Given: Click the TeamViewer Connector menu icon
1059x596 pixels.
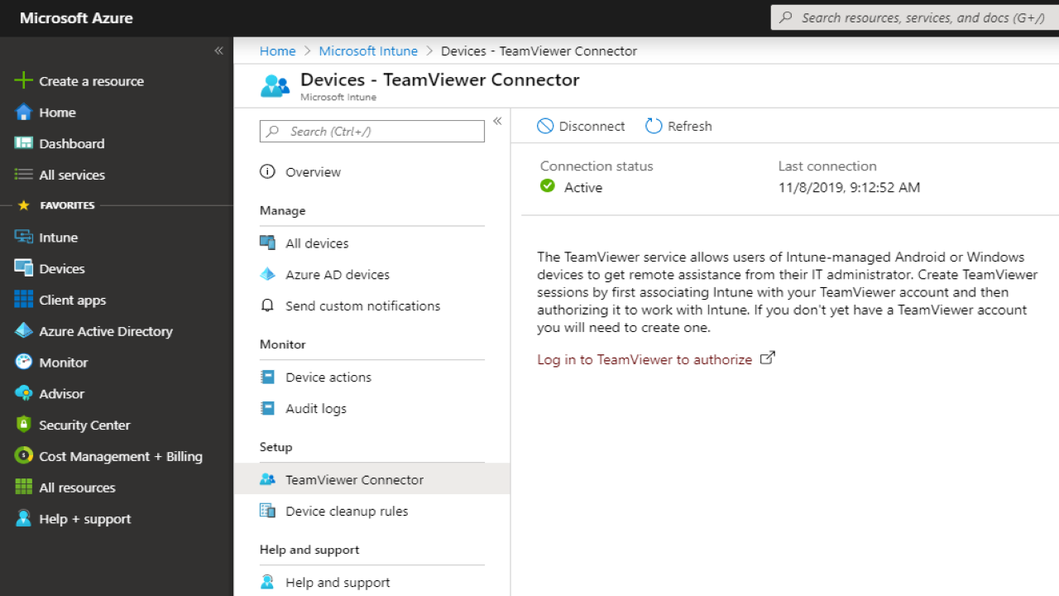Looking at the screenshot, I should 267,479.
